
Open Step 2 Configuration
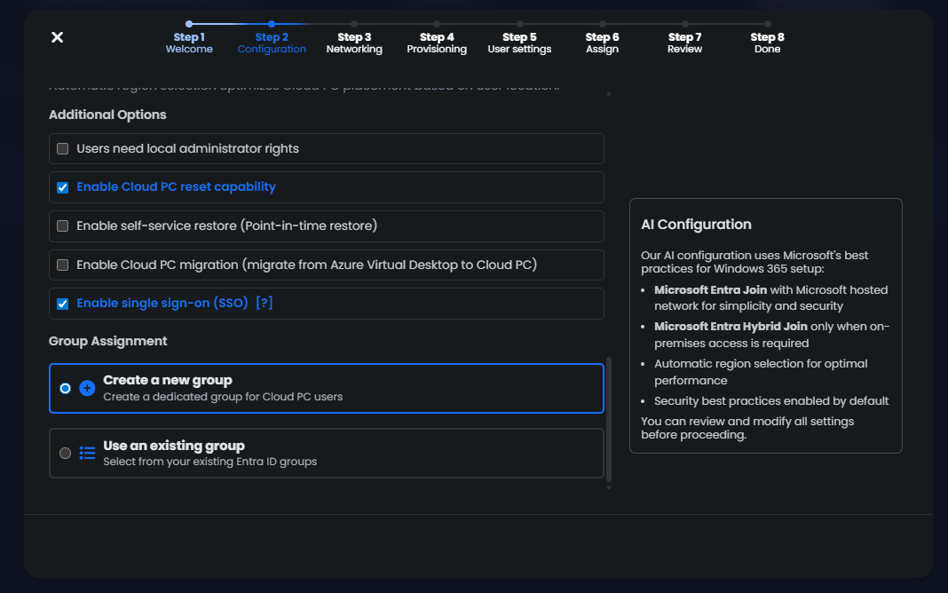(x=272, y=43)
